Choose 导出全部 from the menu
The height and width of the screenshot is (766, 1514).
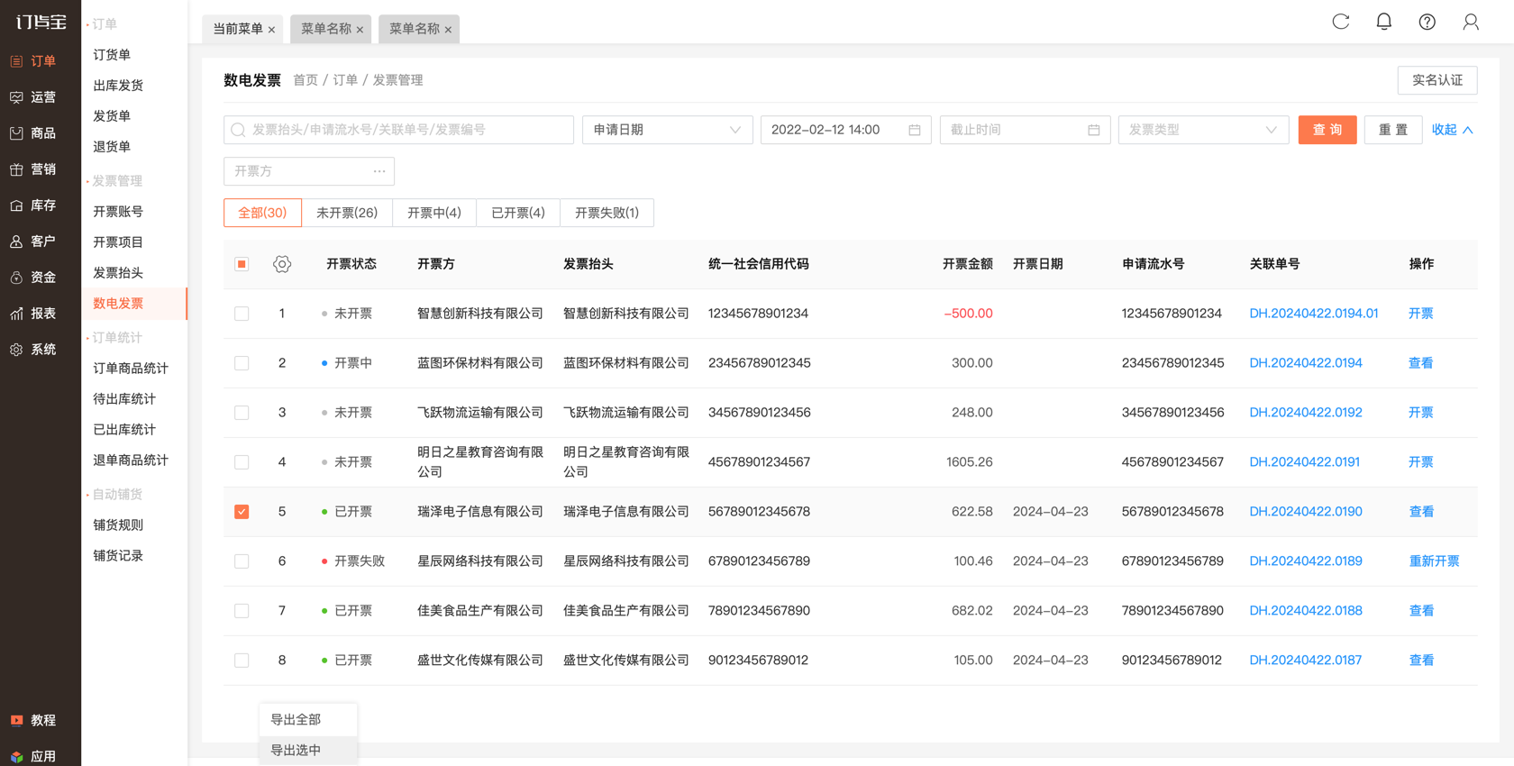pos(308,720)
